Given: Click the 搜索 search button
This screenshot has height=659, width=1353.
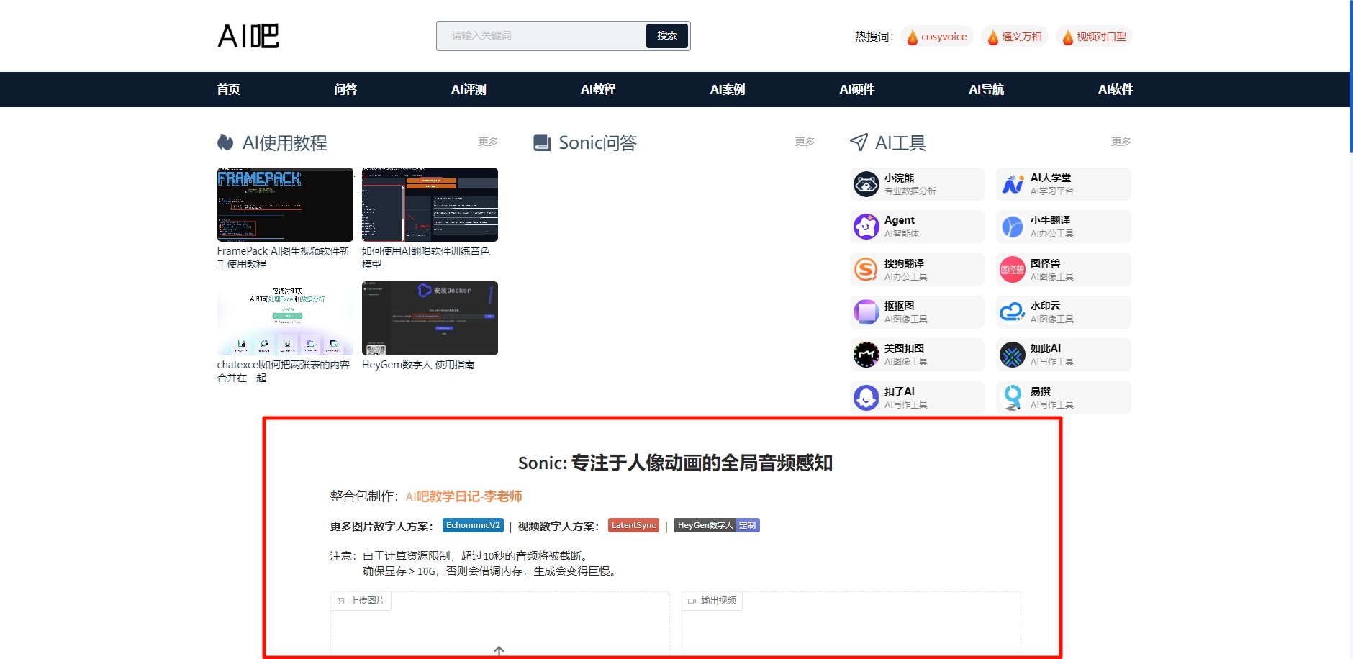Looking at the screenshot, I should 666,35.
